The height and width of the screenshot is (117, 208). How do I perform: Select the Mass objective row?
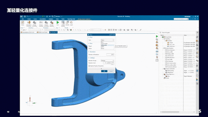168,76
